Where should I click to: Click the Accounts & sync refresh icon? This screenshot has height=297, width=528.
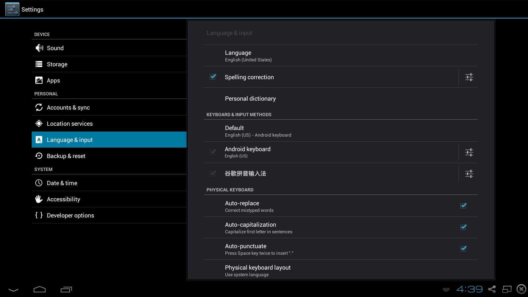click(39, 107)
